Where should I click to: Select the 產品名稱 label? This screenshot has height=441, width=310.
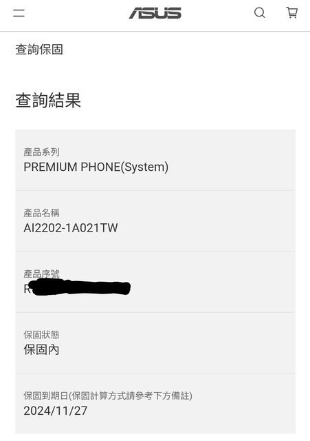point(41,213)
